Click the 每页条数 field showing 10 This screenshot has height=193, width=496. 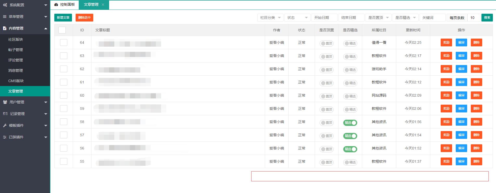[x=474, y=18]
